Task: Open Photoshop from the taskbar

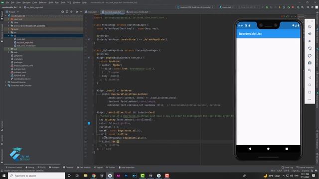Action: click(x=126, y=176)
